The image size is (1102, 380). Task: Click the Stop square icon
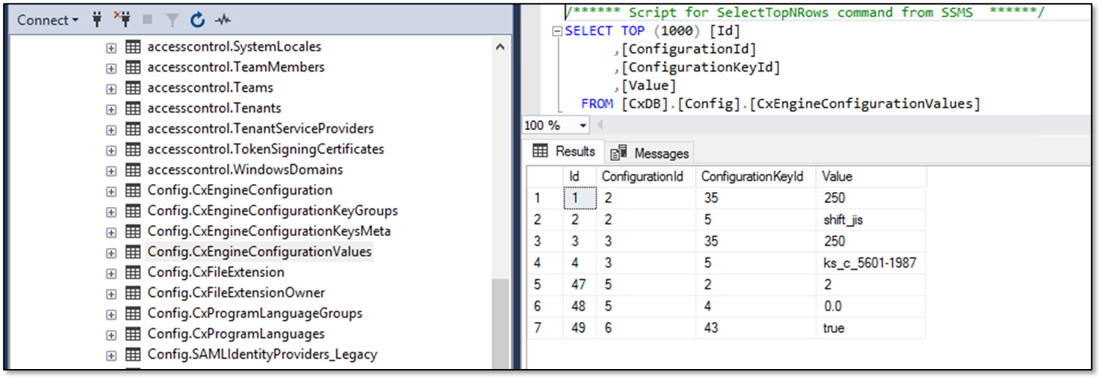[x=146, y=20]
